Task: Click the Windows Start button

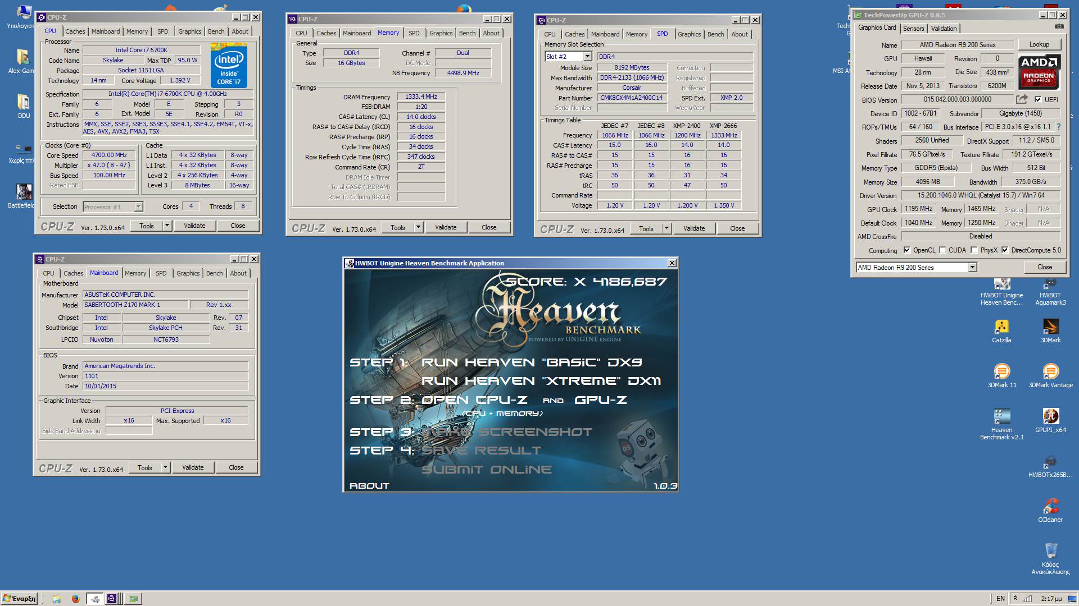Action: 19,599
